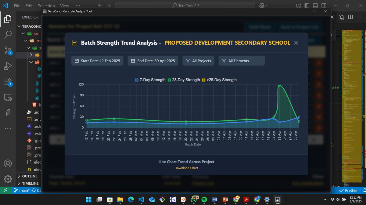The image size is (366, 205).
Task: Click main* branch in status bar
Action: (21, 190)
